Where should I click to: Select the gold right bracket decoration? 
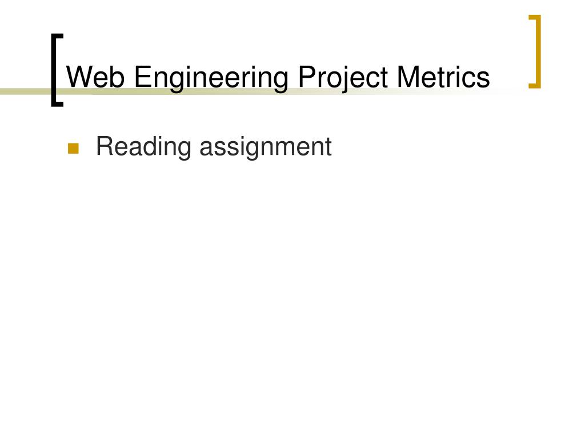point(535,51)
